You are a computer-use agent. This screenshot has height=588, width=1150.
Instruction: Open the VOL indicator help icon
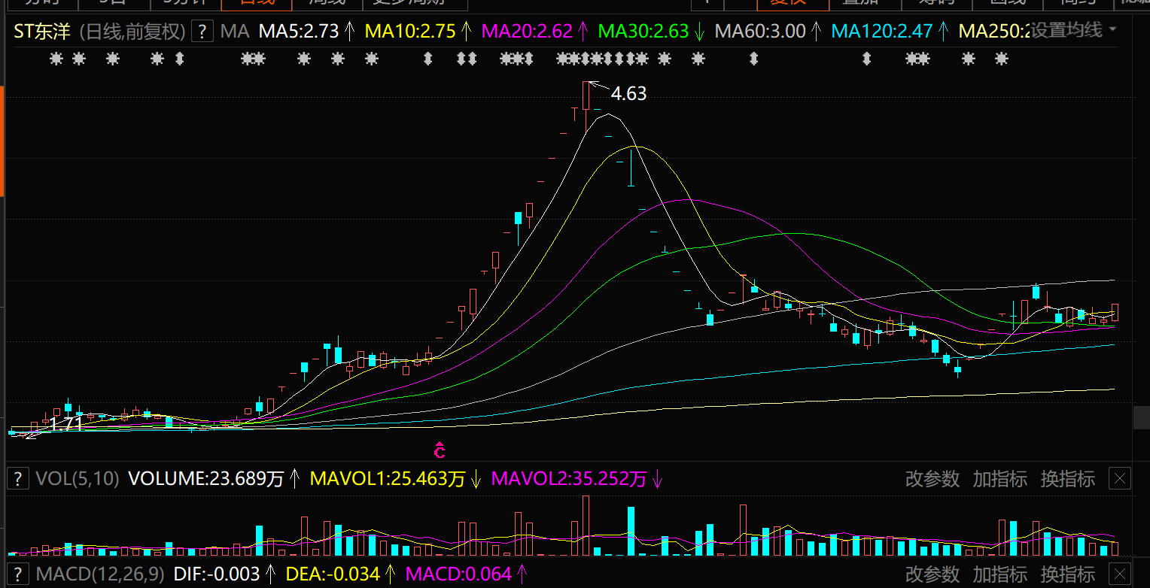(17, 479)
